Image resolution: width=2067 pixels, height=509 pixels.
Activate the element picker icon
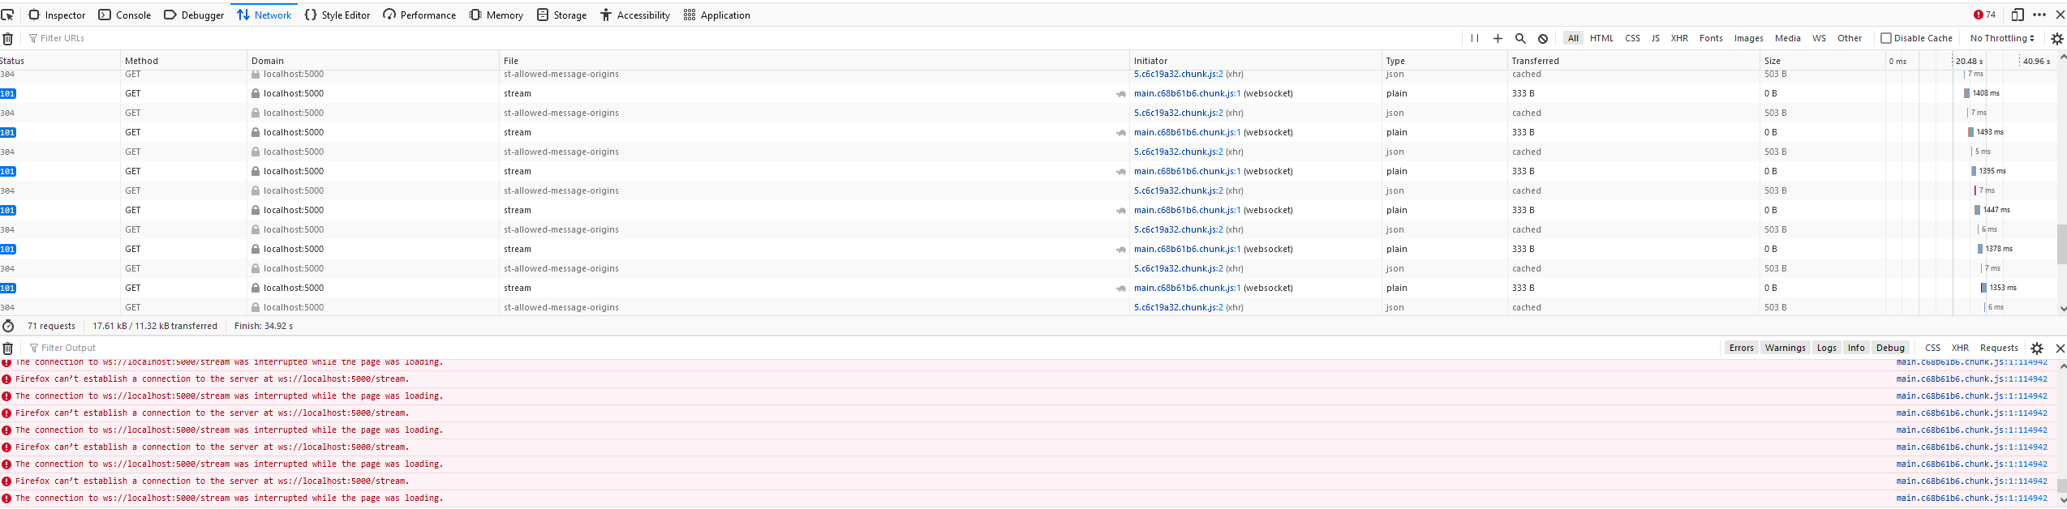click(7, 15)
